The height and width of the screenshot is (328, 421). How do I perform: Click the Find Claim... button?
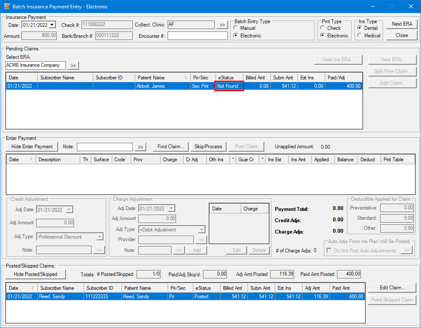[x=171, y=147]
